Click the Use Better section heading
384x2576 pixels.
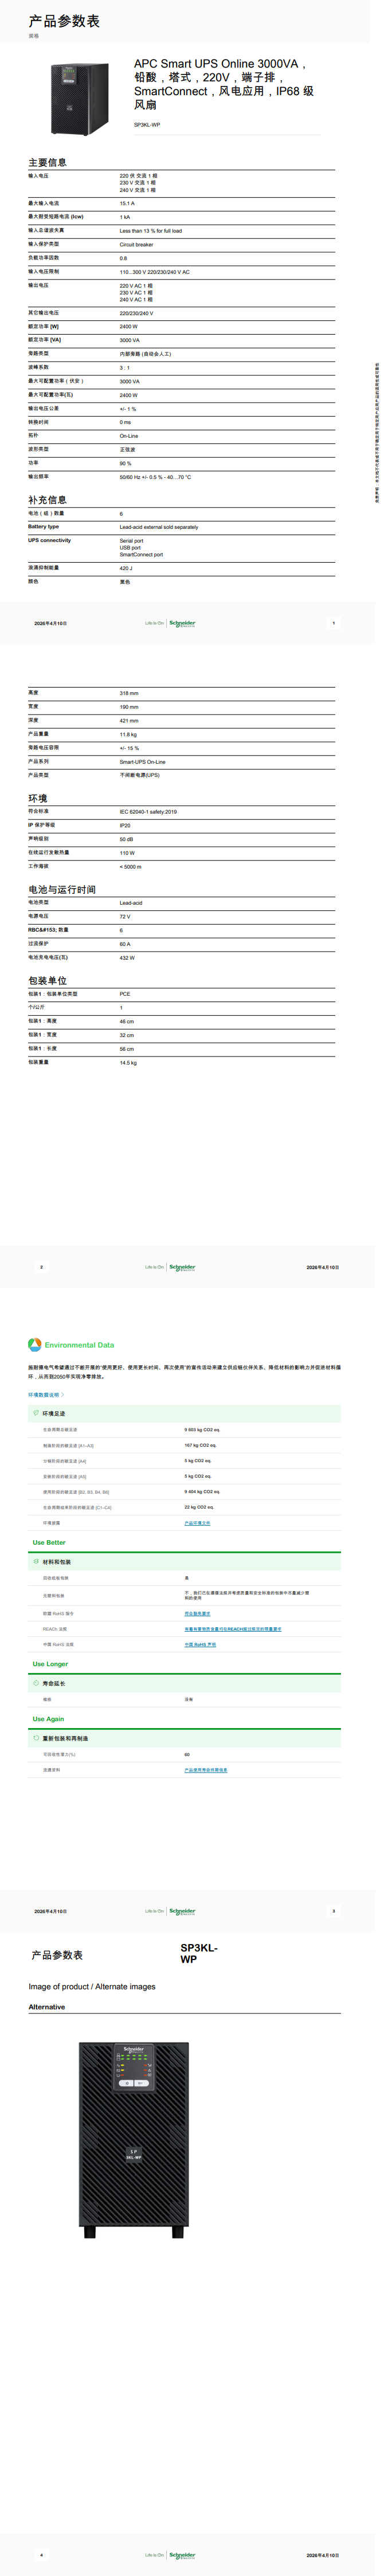[x=49, y=1542]
